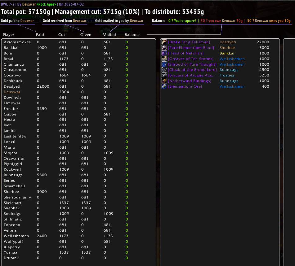Screen dimensions: 295x266
Task: Click buyer Frostiez next to Bracers item
Action: point(227,75)
